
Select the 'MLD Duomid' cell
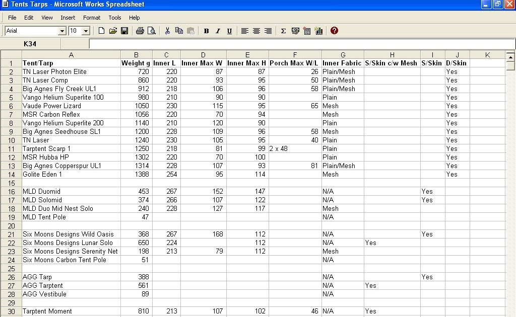(x=71, y=191)
